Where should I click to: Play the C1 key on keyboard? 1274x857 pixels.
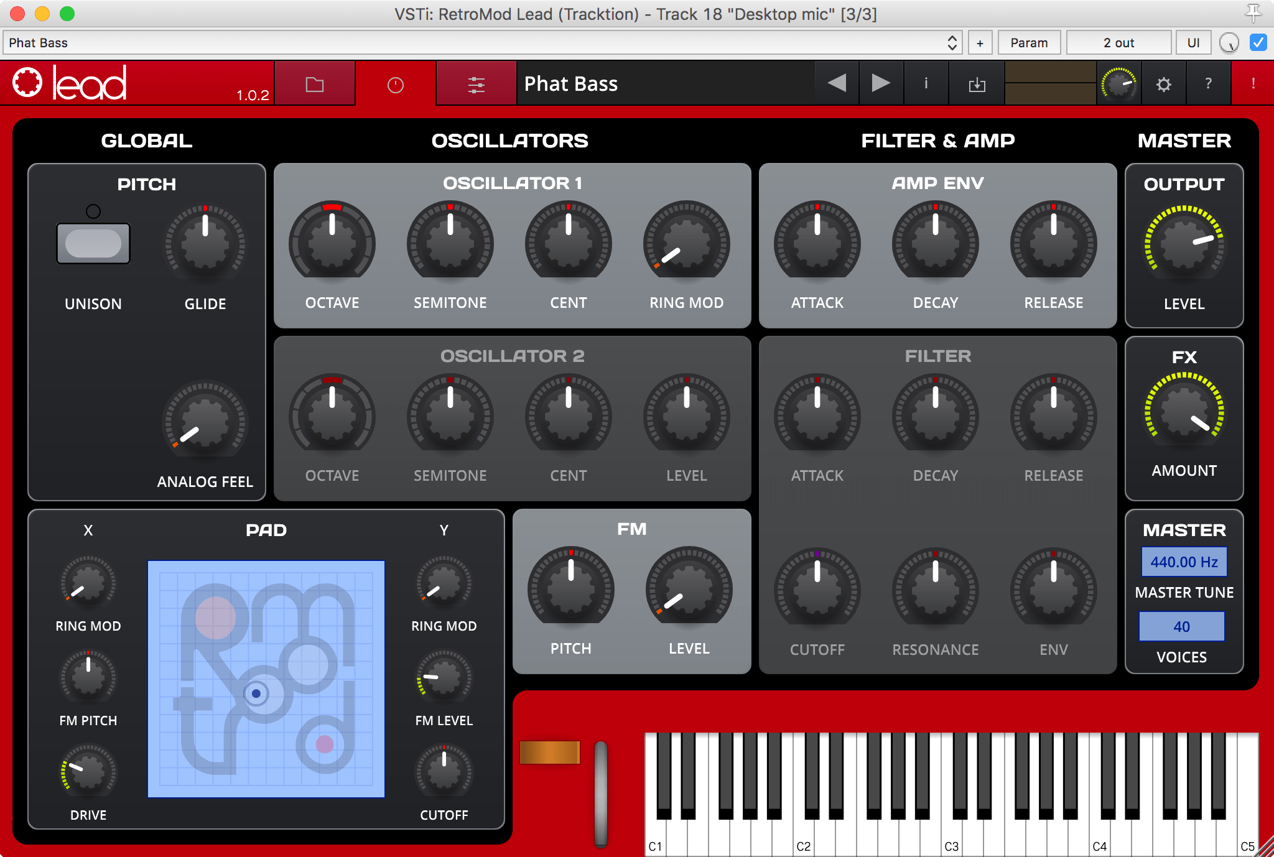click(656, 836)
